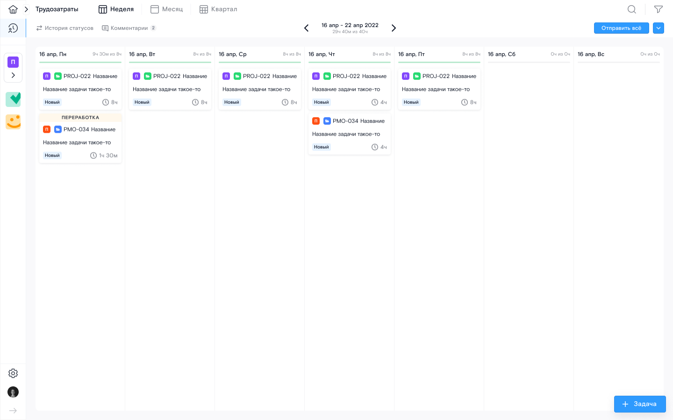Image resolution: width=673 pixels, height=420 pixels.
Task: Click the Комментарии count badge 2
Action: click(153, 28)
